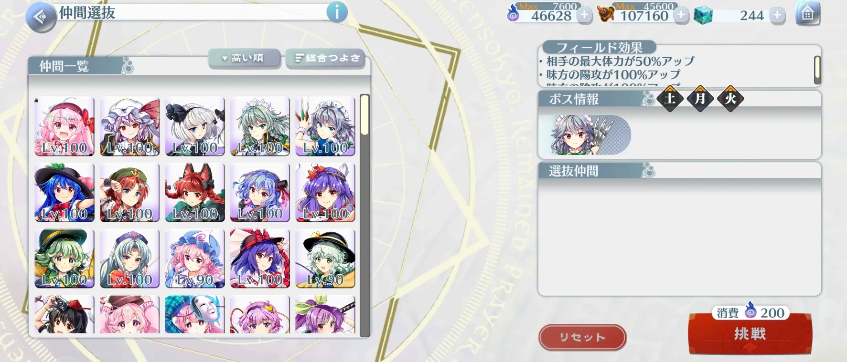Pick the blue-haired character with black peach hat
Image resolution: width=847 pixels, height=362 pixels.
tap(64, 192)
